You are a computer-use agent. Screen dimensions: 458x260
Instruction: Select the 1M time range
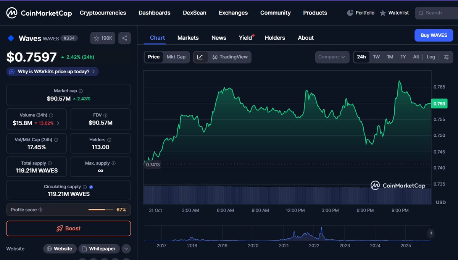point(390,57)
